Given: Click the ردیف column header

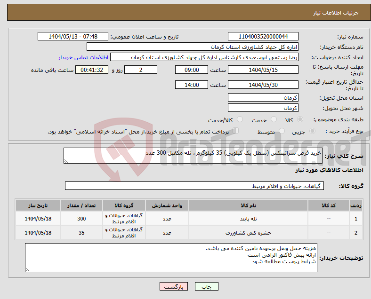Looking at the screenshot, I should pos(355,205).
